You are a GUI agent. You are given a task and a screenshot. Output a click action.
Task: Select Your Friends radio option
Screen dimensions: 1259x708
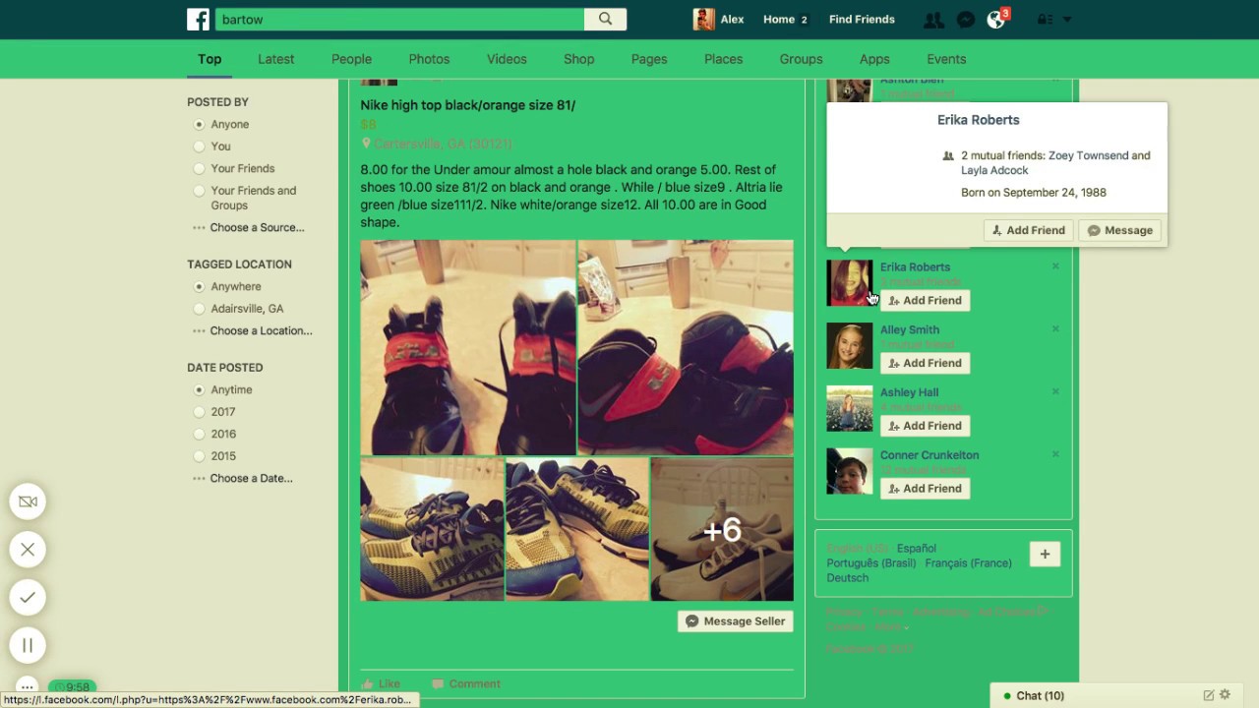[x=199, y=168]
